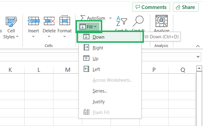The height and width of the screenshot is (126, 203).
Task: Click the Insert cells icon
Action: (x=34, y=21)
